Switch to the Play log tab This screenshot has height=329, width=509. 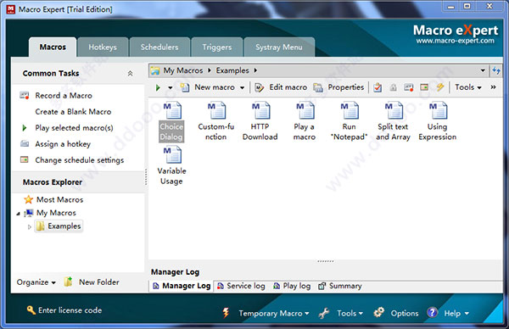click(292, 286)
